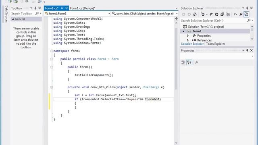The width and height of the screenshot is (258, 145).
Task: Select the form1 project in Solution Explorer
Action: point(197,31)
